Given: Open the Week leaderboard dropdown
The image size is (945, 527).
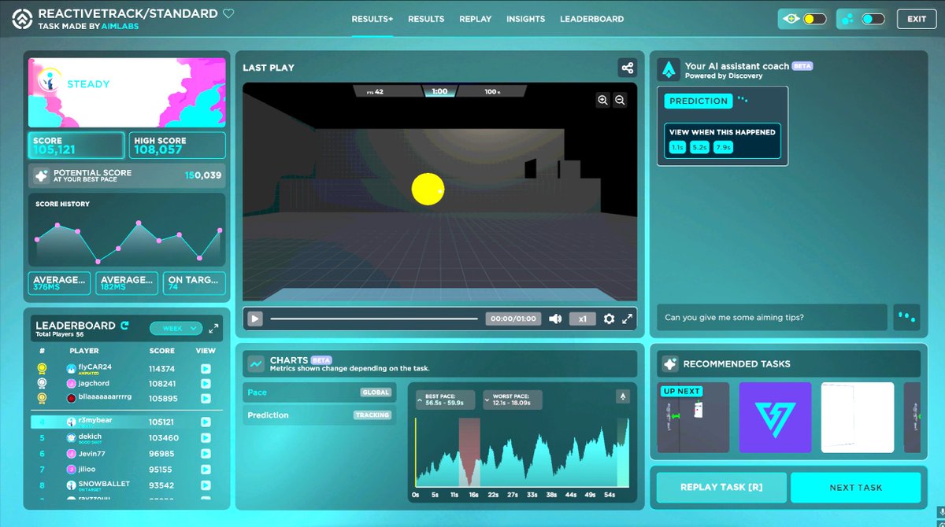Looking at the screenshot, I should (x=176, y=329).
